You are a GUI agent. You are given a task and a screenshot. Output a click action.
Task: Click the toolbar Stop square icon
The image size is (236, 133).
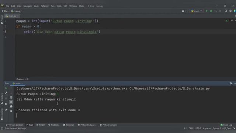click(220, 11)
